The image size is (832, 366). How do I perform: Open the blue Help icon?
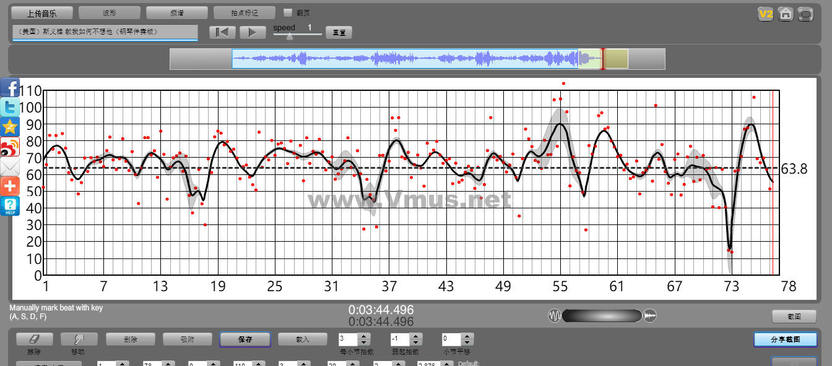[11, 206]
